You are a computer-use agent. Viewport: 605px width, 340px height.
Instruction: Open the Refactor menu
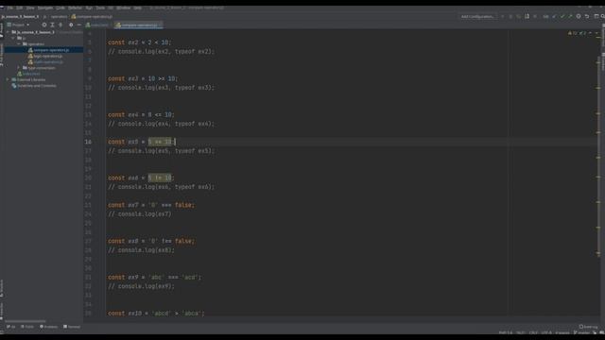click(x=76, y=8)
